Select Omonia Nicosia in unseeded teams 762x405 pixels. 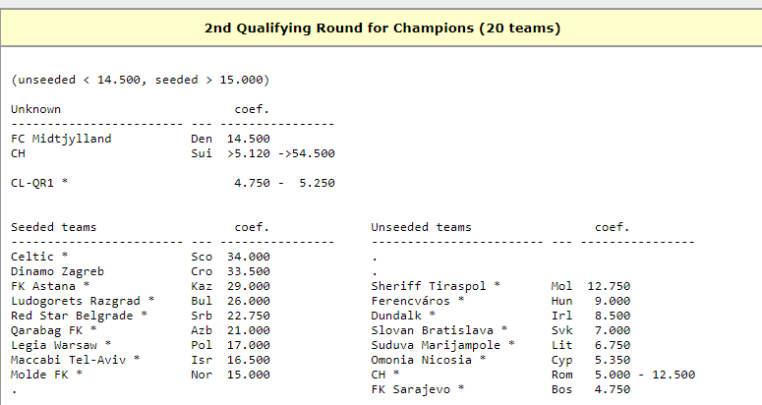tap(422, 360)
